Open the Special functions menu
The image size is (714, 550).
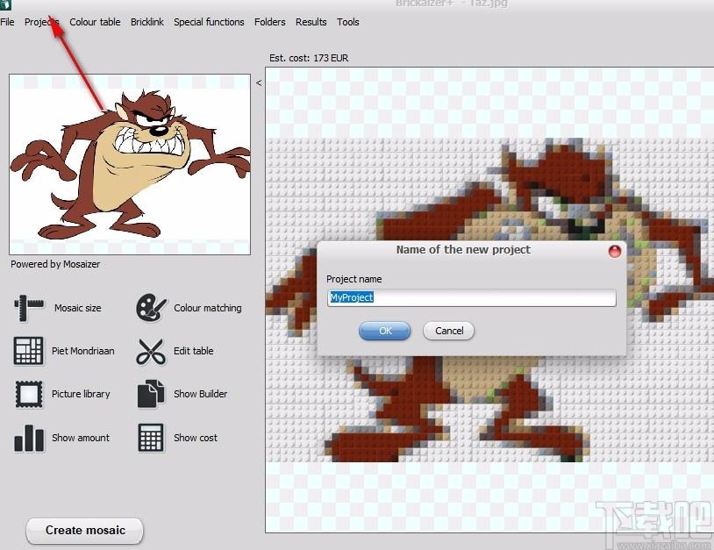(209, 22)
